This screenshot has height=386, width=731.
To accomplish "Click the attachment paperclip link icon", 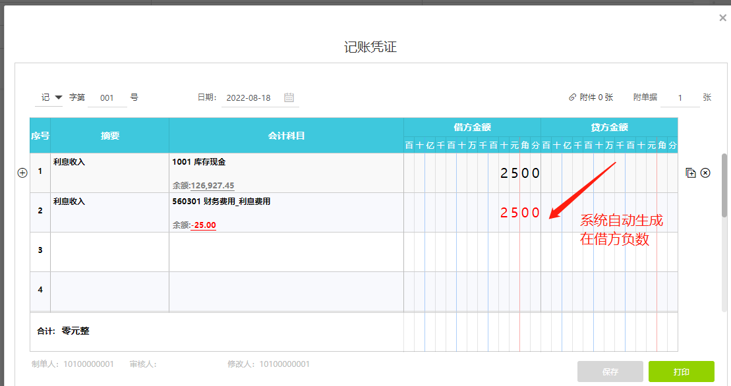I will pyautogui.click(x=572, y=97).
